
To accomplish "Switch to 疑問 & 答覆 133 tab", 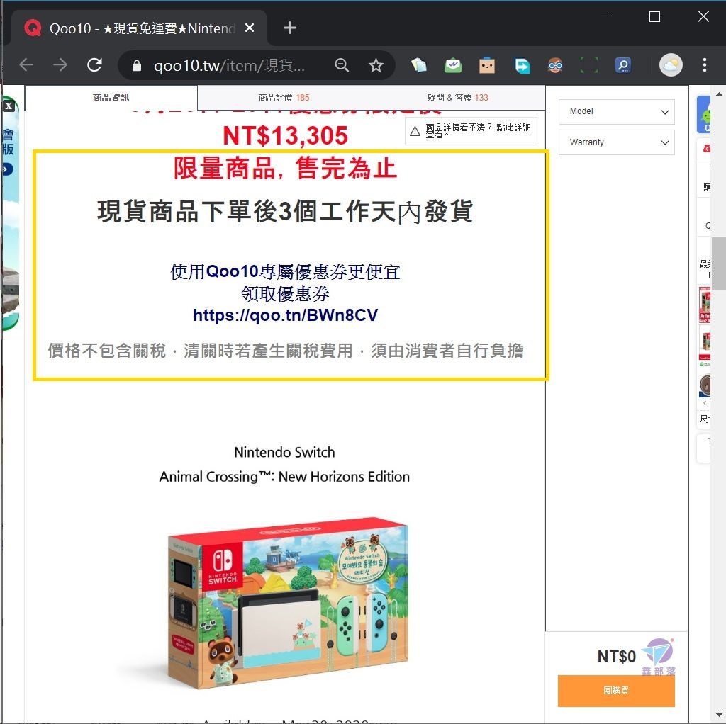I will pyautogui.click(x=457, y=98).
